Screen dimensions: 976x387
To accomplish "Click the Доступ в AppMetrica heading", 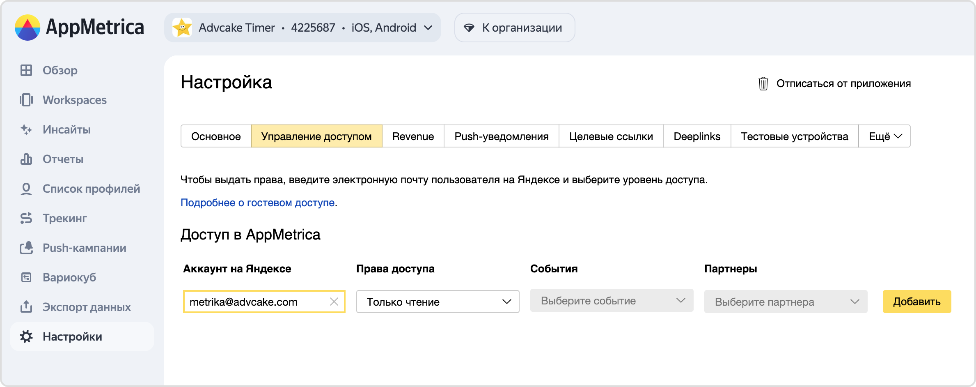I will 250,235.
